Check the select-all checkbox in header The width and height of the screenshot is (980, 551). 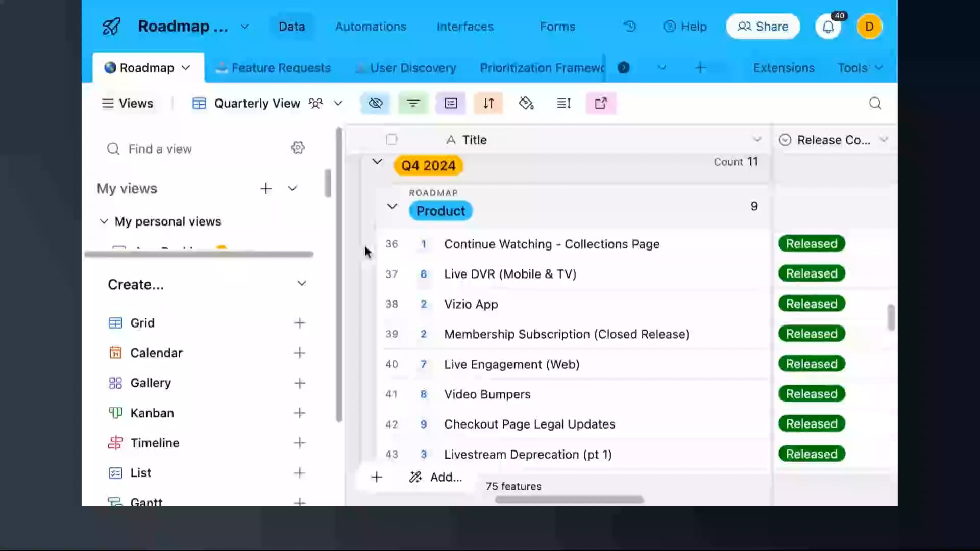(x=391, y=139)
